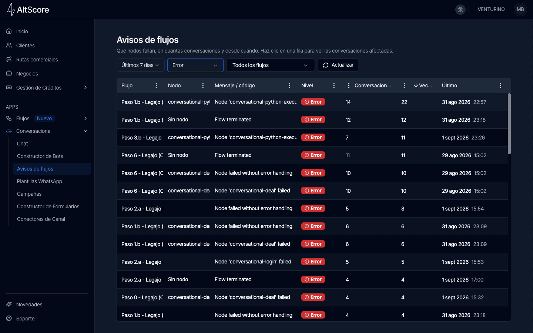Click Error badge in 'conversational-login' failed row
Image resolution: width=533 pixels, height=333 pixels.
[x=313, y=262]
